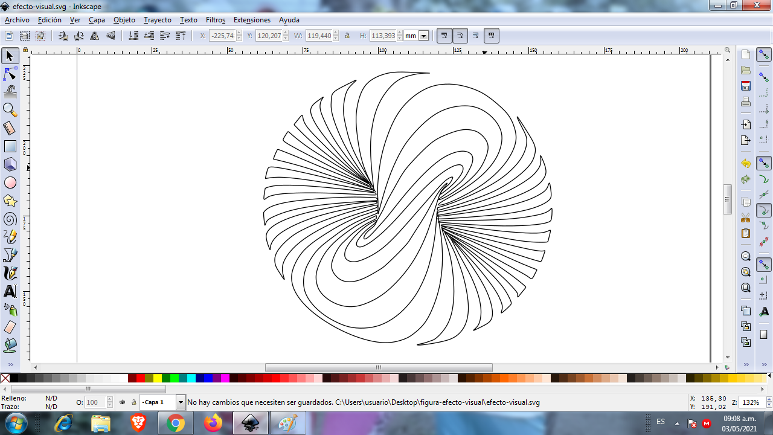This screenshot has width=773, height=435.
Task: Pick the yellow palette swatch
Action: click(x=158, y=378)
